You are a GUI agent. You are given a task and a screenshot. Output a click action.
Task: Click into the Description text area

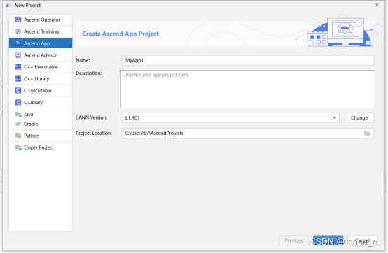point(248,89)
